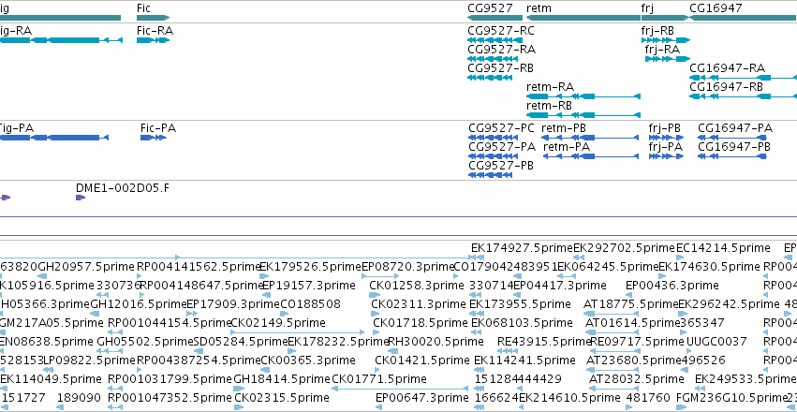Click the CG9527-PC protein label
Image resolution: width=797 pixels, height=412 pixels.
(x=501, y=128)
